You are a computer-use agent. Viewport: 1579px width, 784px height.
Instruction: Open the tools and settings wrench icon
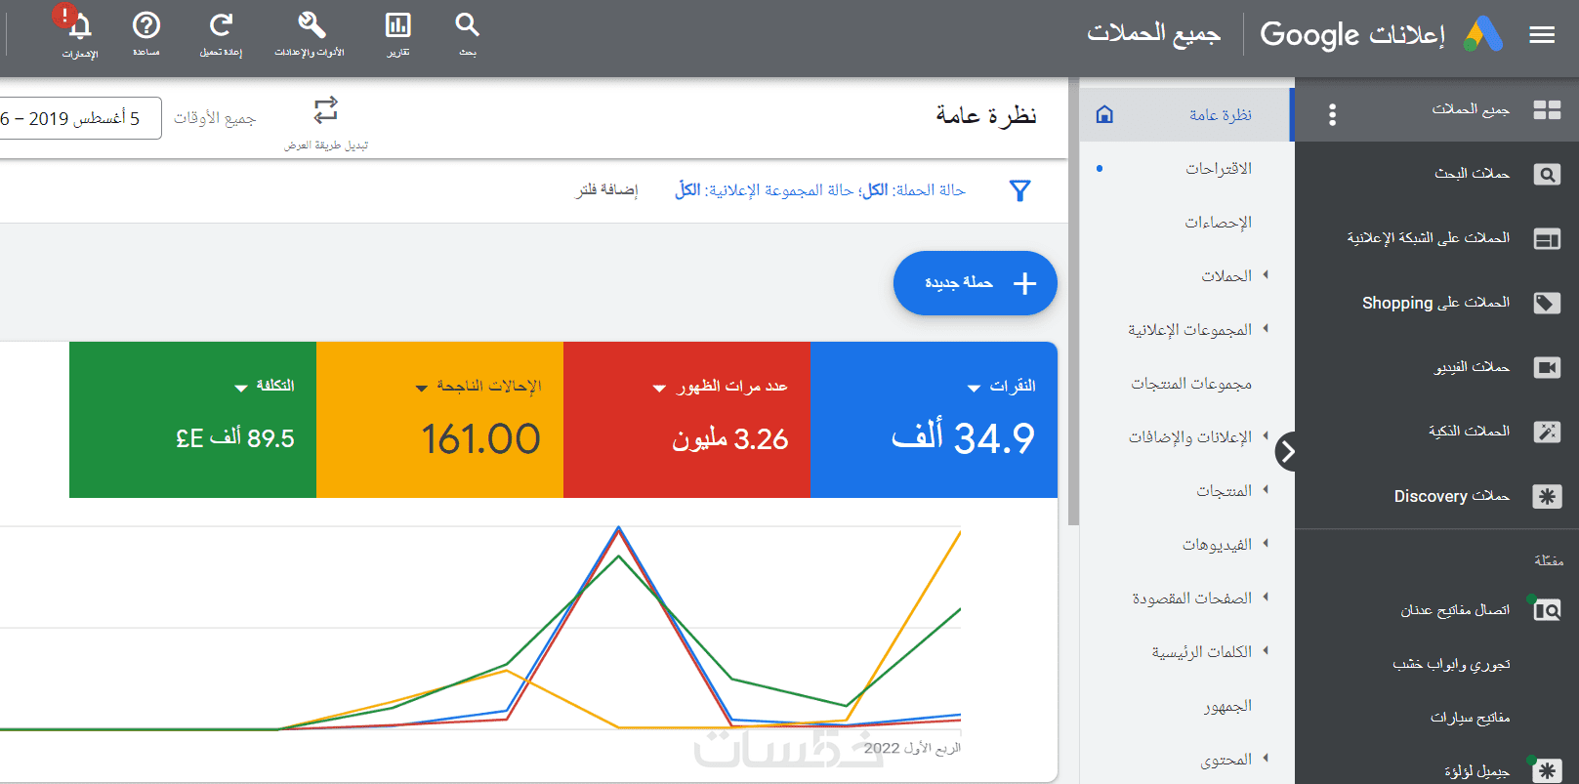312,25
